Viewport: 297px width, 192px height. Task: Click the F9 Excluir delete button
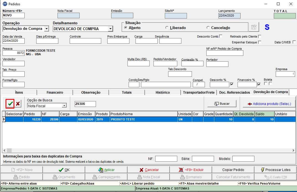coord(191,170)
